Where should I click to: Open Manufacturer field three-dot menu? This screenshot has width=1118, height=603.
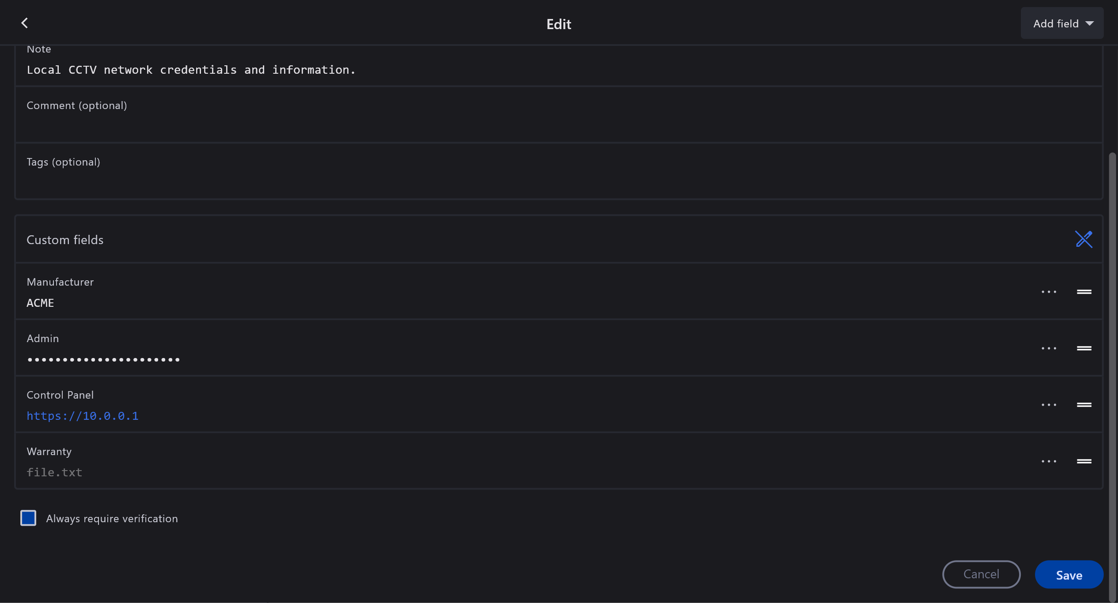pyautogui.click(x=1049, y=292)
